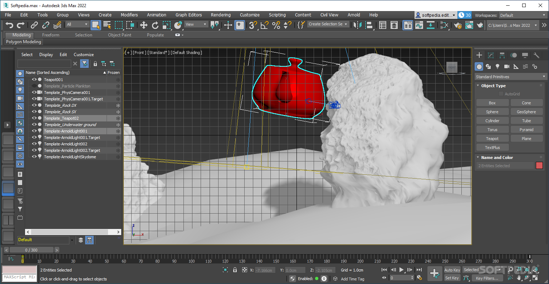Click the red object color swatch
549x284 pixels.
pyautogui.click(x=539, y=165)
